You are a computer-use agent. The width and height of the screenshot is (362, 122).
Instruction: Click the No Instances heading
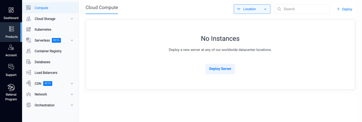[x=220, y=38]
